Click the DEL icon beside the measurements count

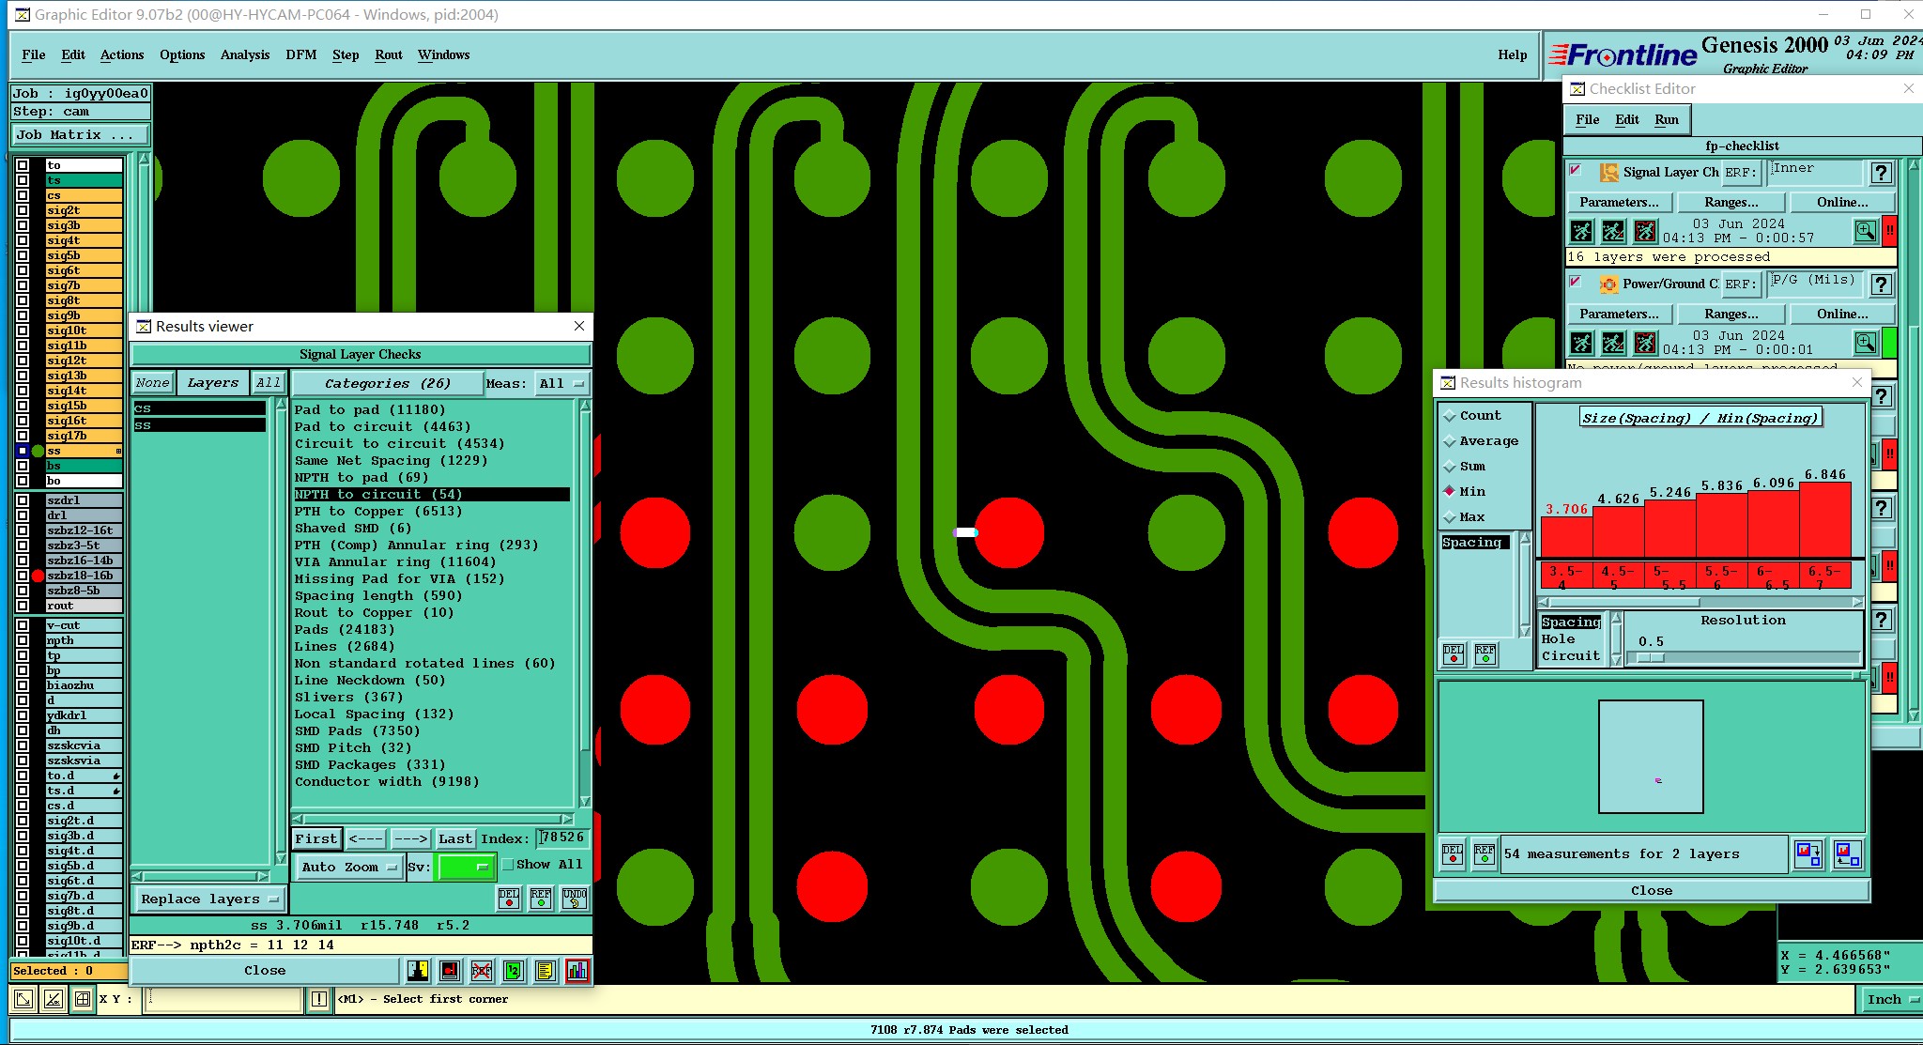(x=1453, y=854)
